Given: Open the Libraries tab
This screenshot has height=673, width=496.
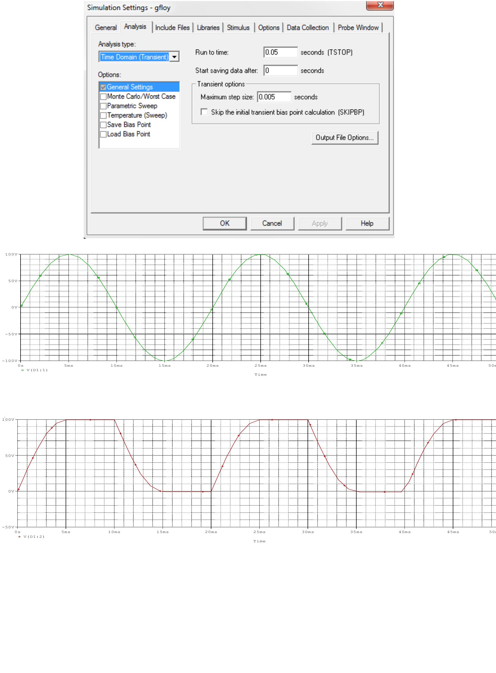Looking at the screenshot, I should 208,28.
